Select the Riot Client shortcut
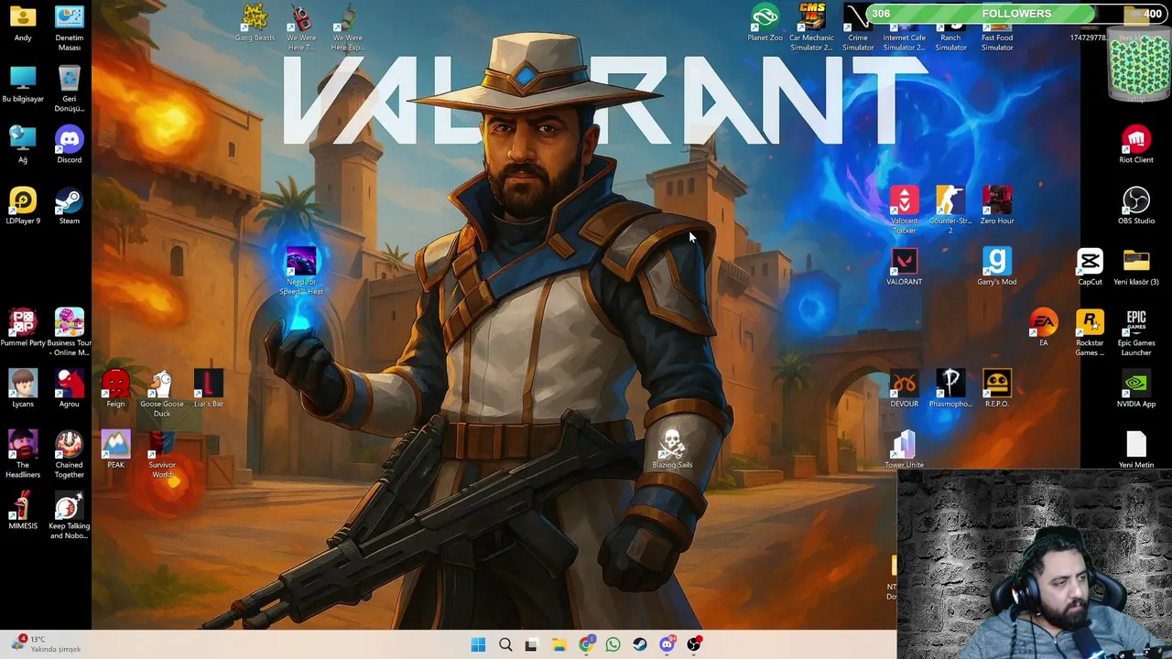1172x659 pixels. [x=1136, y=146]
